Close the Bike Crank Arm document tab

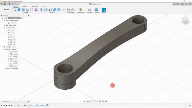pyautogui.click(x=171, y=4)
